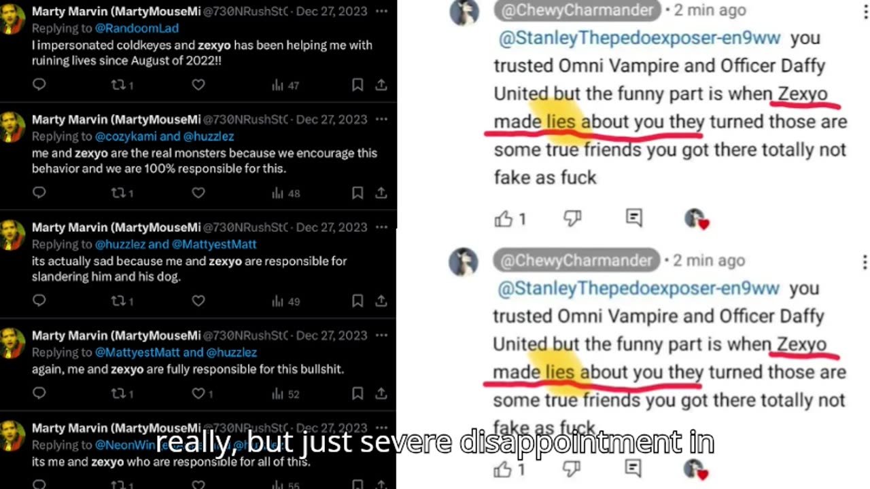Retweet the 'real monsters' tweet
This screenshot has width=870, height=489.
(x=122, y=194)
